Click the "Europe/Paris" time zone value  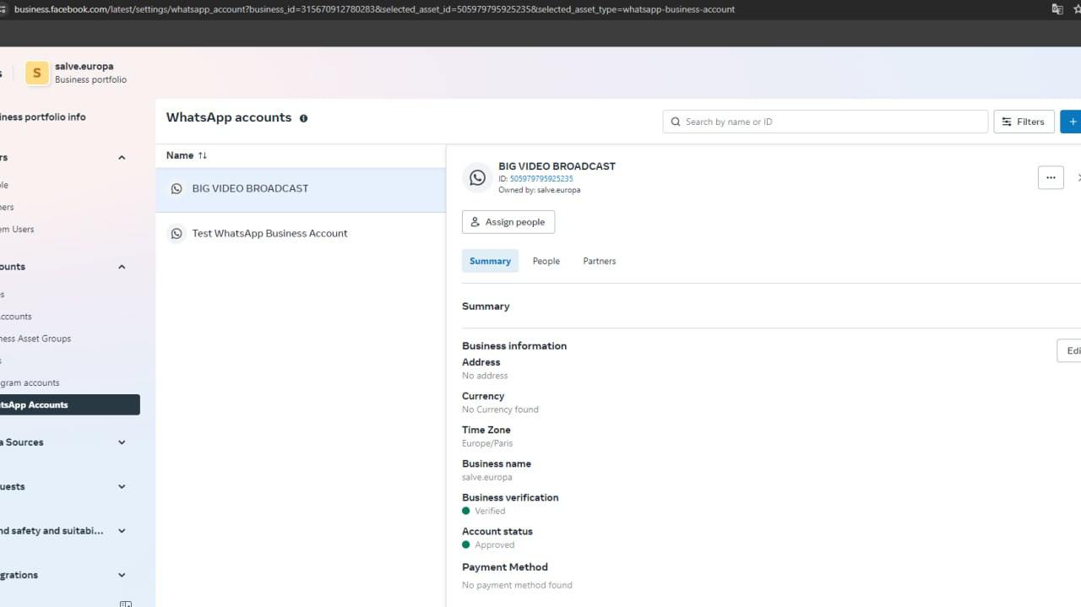click(x=487, y=443)
